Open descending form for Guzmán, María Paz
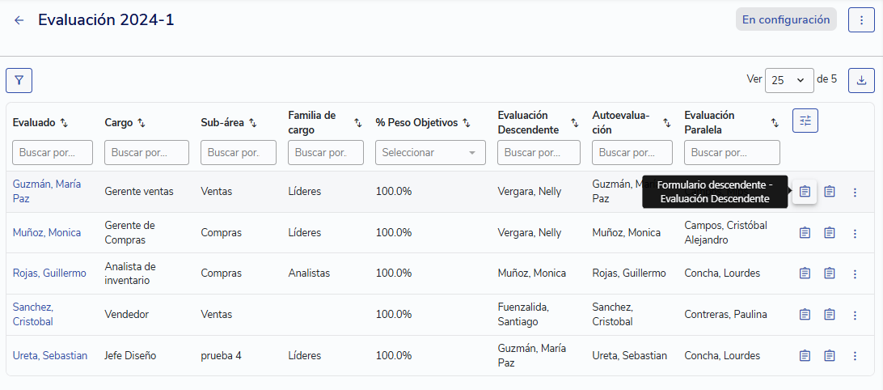Viewport: 883px width, 390px height. pos(805,192)
